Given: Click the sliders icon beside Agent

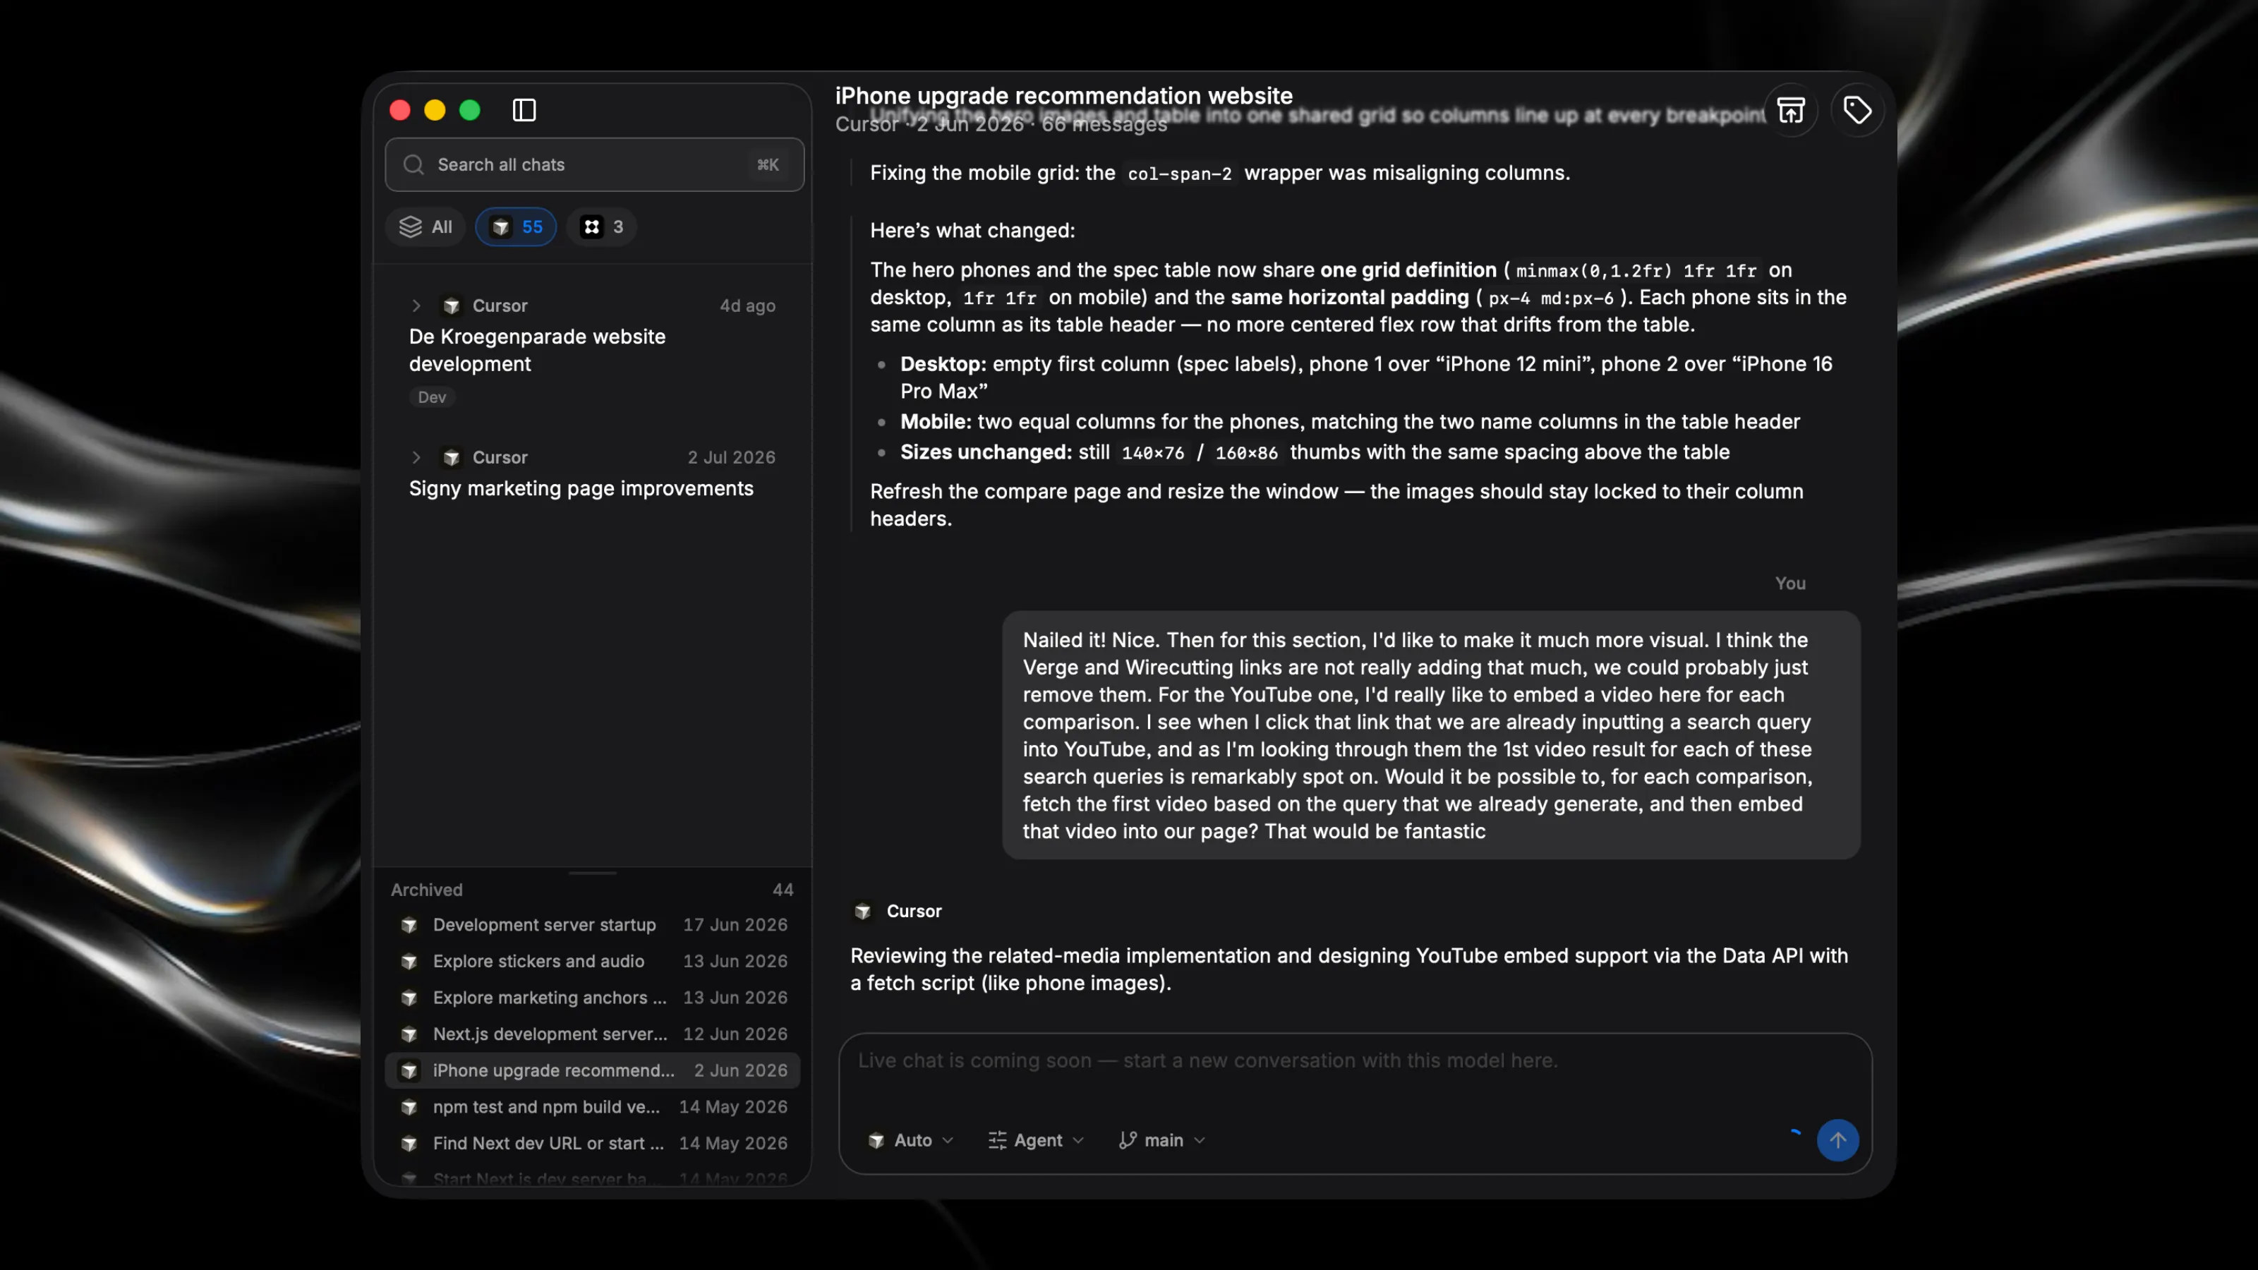Looking at the screenshot, I should click(x=998, y=1140).
